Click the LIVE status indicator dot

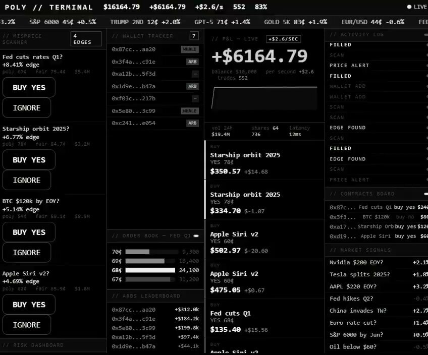click(409, 7)
